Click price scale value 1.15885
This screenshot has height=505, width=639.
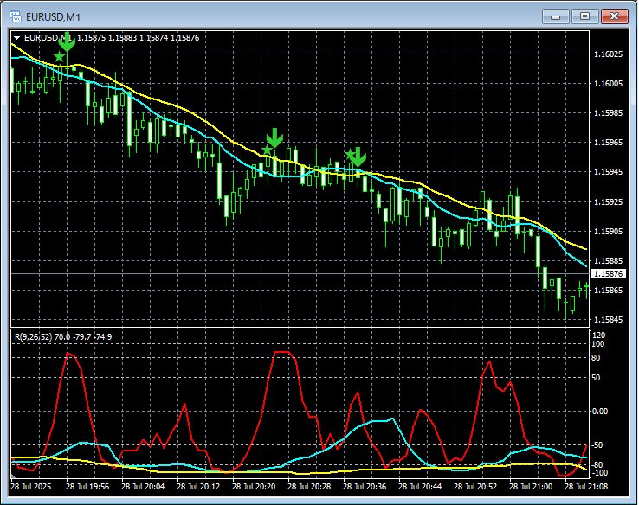click(x=608, y=261)
